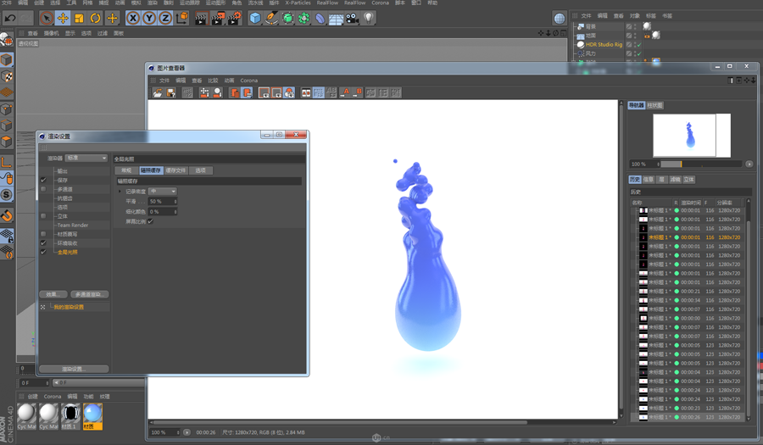The height and width of the screenshot is (445, 763).
Task: Click AB compare icon in Picture Viewer
Action: [306, 92]
